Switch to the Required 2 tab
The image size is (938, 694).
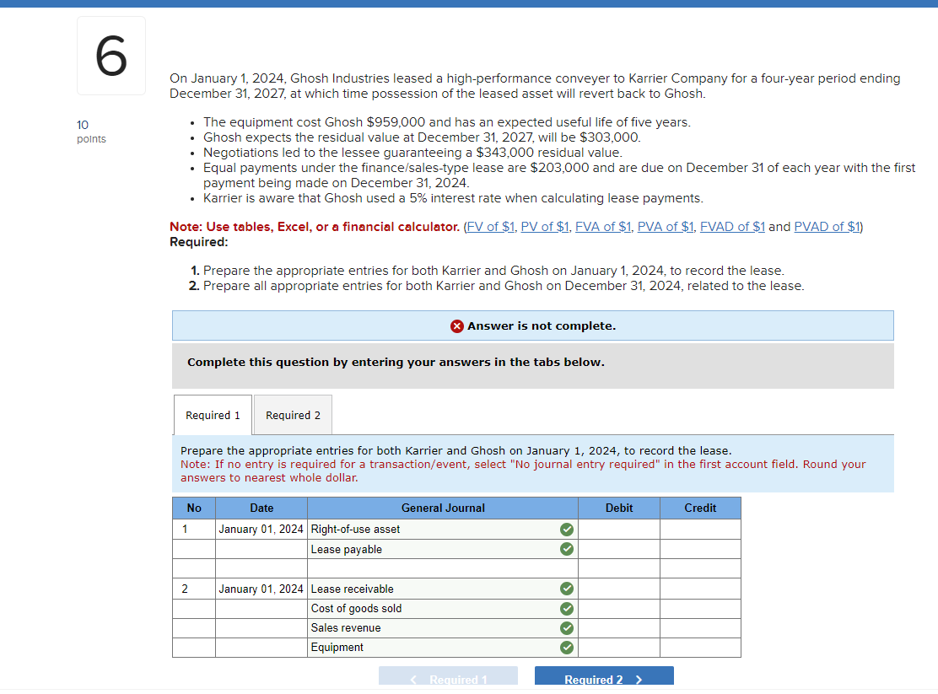[x=292, y=415]
